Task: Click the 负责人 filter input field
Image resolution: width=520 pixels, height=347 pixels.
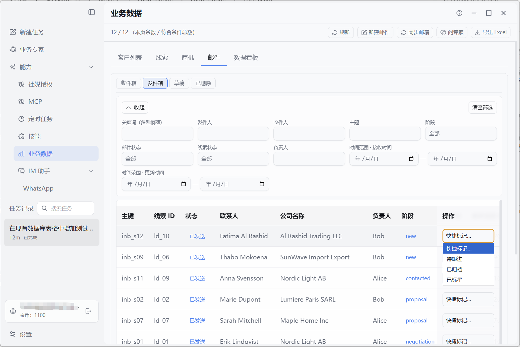Action: tap(309, 159)
